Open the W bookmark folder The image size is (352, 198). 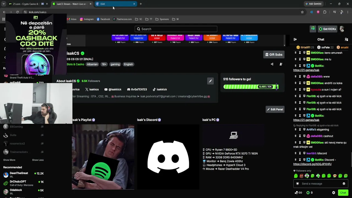[x=175, y=19]
